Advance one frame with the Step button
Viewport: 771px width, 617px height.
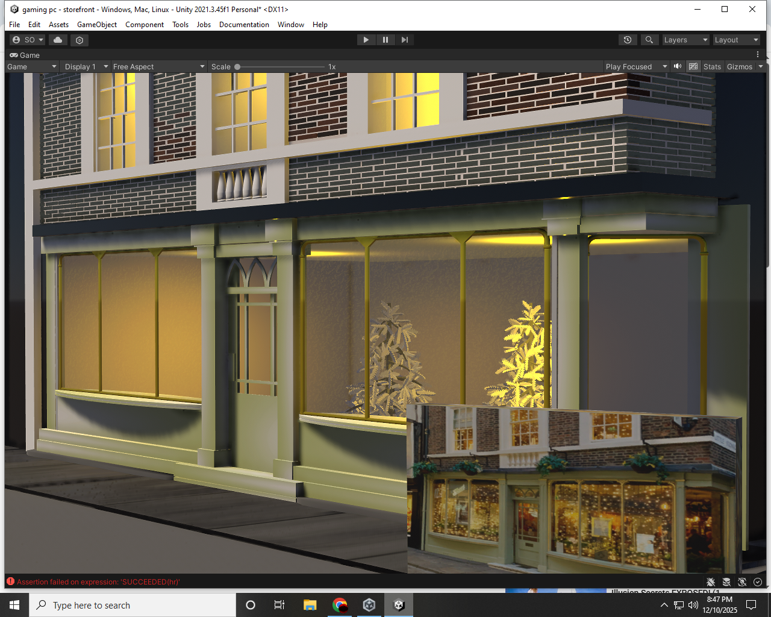point(405,40)
